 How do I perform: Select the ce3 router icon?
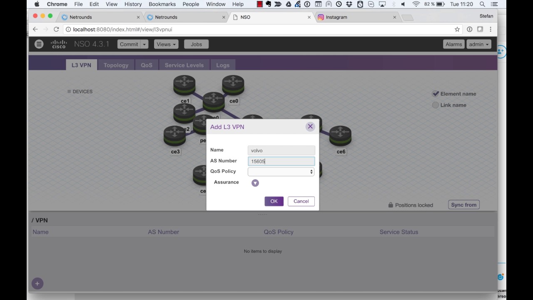point(175,136)
